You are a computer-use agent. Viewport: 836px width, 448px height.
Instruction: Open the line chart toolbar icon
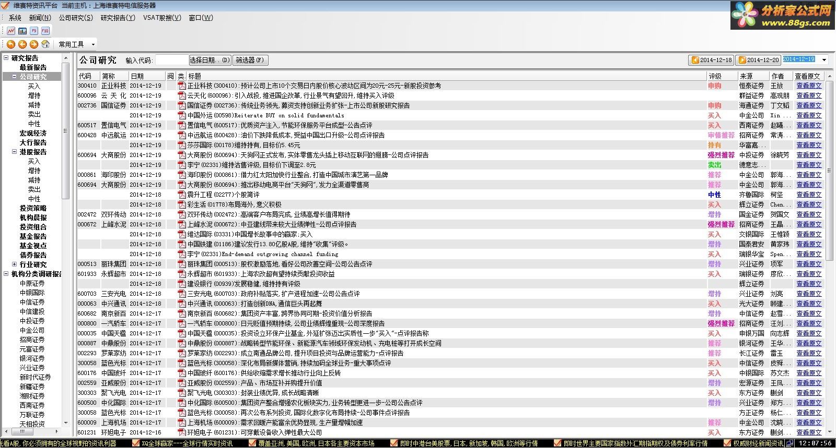coord(11,31)
